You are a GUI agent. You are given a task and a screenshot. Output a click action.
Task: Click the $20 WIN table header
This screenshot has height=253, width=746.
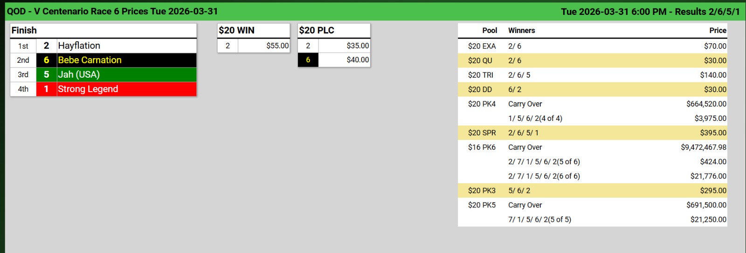click(x=237, y=30)
